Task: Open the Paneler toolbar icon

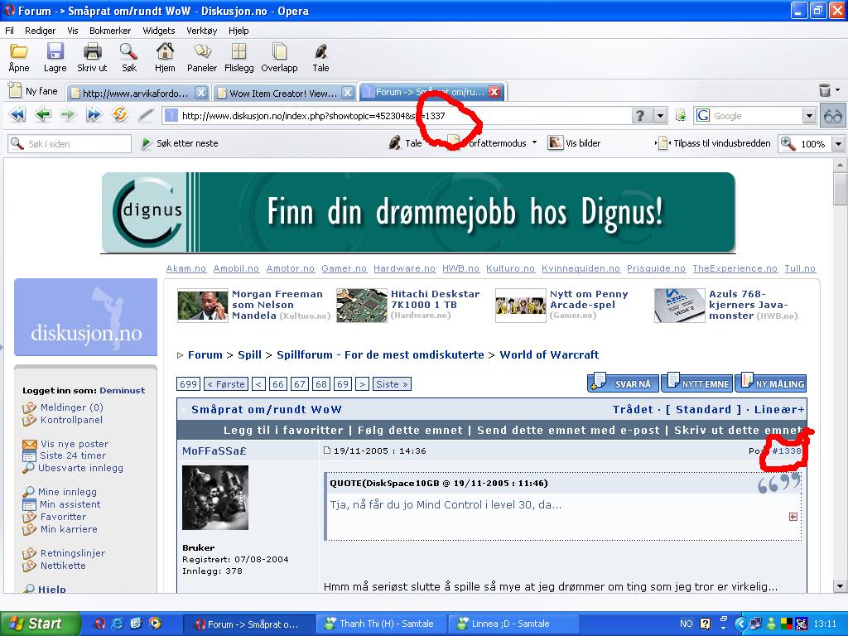Action: [202, 51]
